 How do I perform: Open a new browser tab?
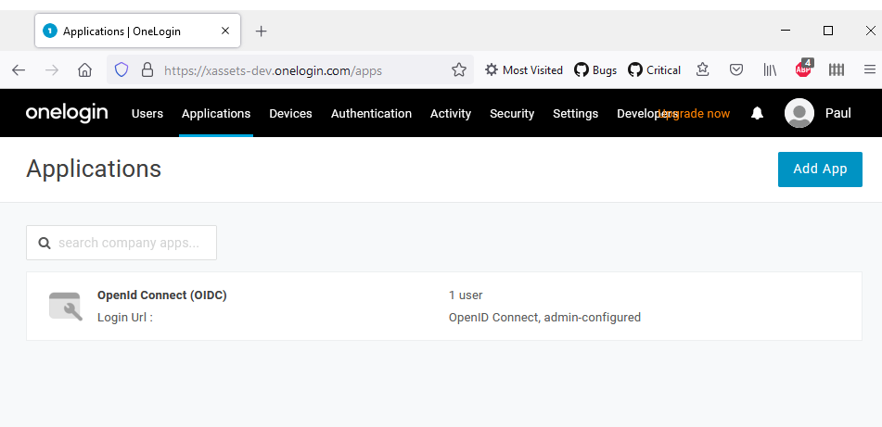click(x=261, y=31)
